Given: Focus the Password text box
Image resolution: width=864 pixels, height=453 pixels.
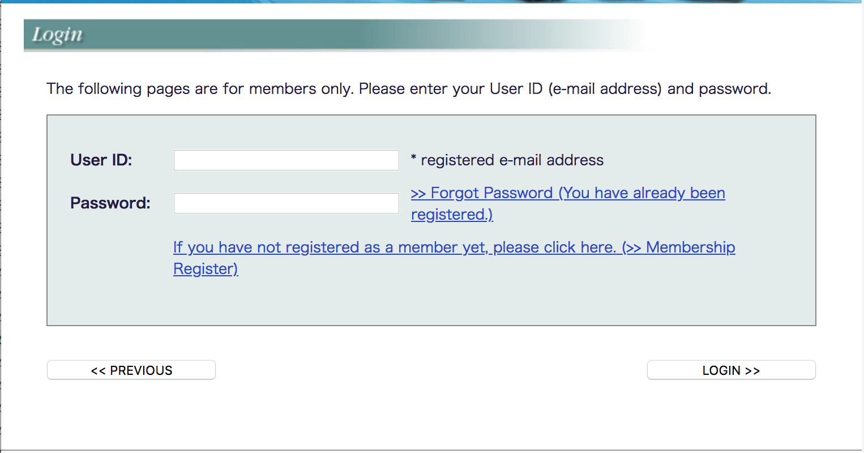Looking at the screenshot, I should coord(286,203).
